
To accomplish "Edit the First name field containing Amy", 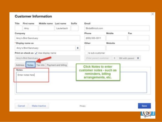I will [x=30, y=28].
